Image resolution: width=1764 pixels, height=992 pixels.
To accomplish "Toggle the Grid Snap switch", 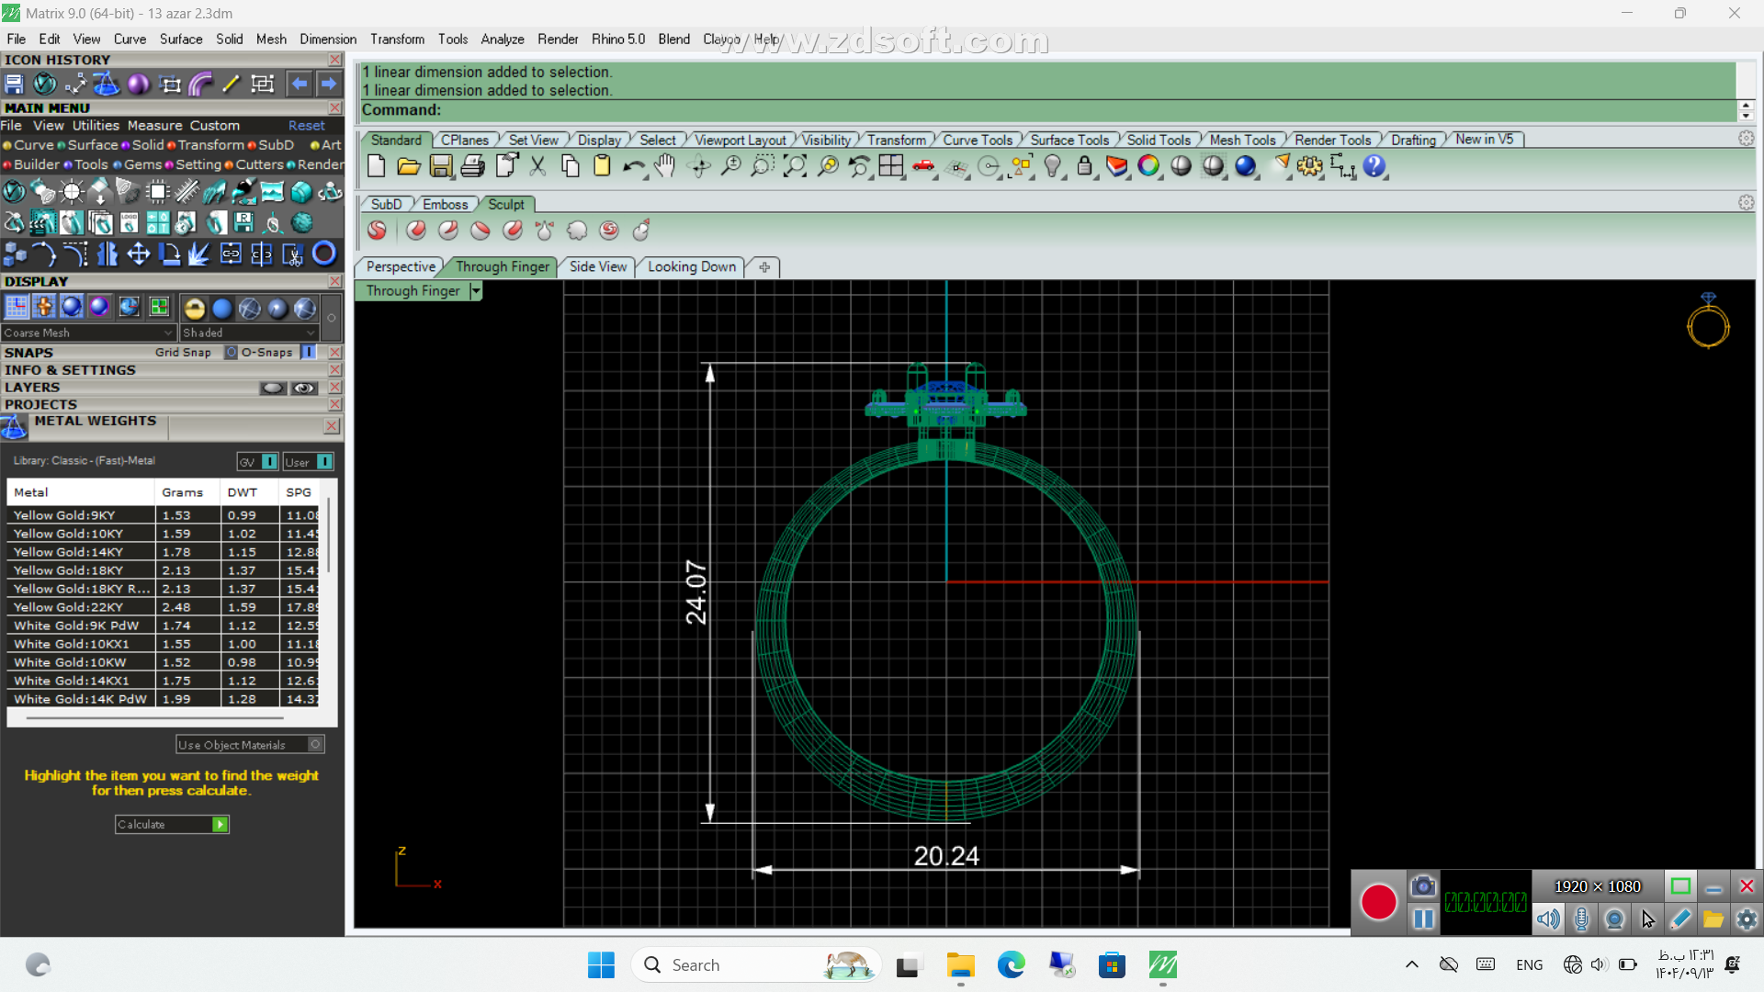I will coord(232,353).
